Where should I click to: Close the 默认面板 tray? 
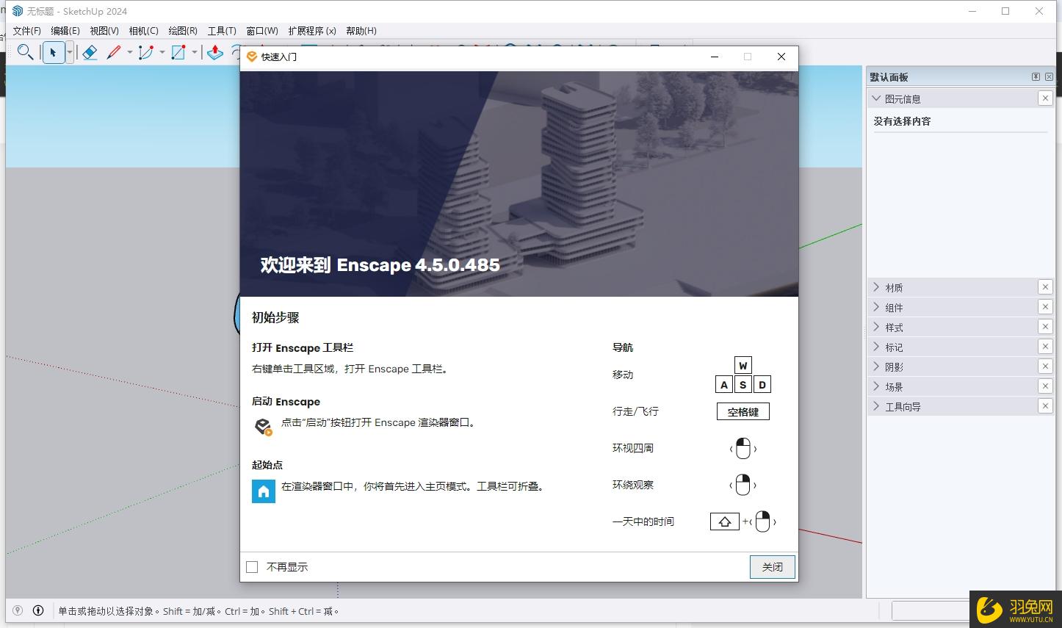[1049, 77]
